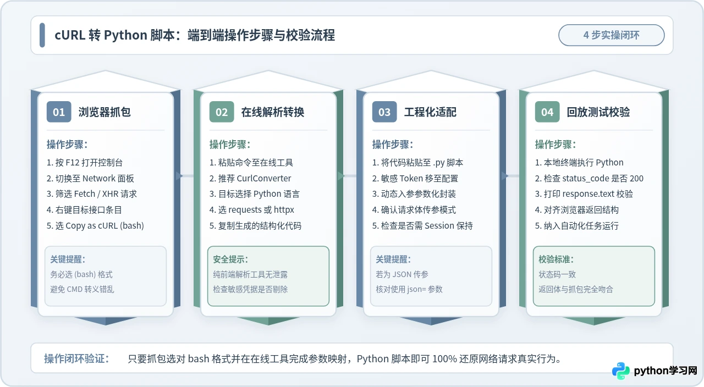Click '5. 纳入自动化任务运行'

[577, 226]
